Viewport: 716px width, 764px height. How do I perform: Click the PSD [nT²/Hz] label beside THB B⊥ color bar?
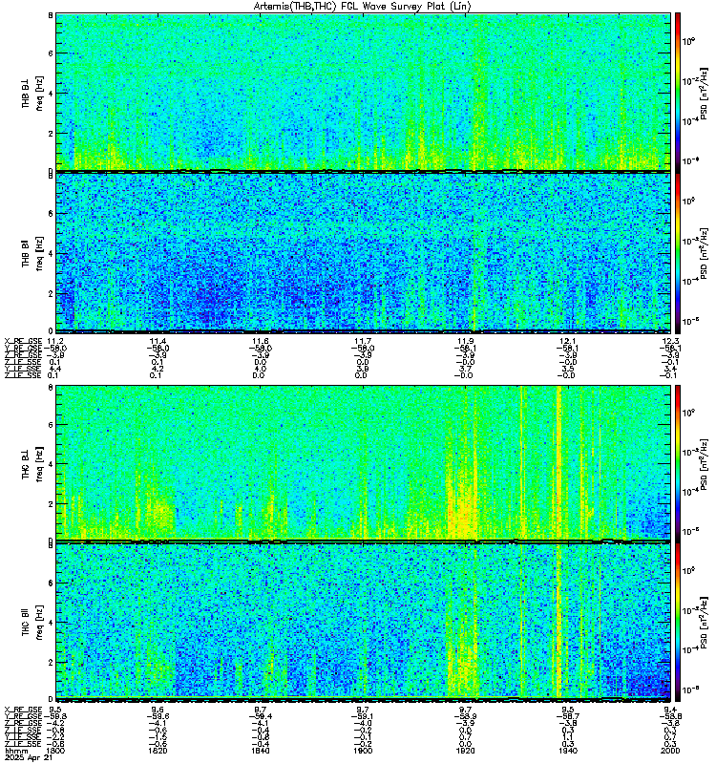(705, 93)
